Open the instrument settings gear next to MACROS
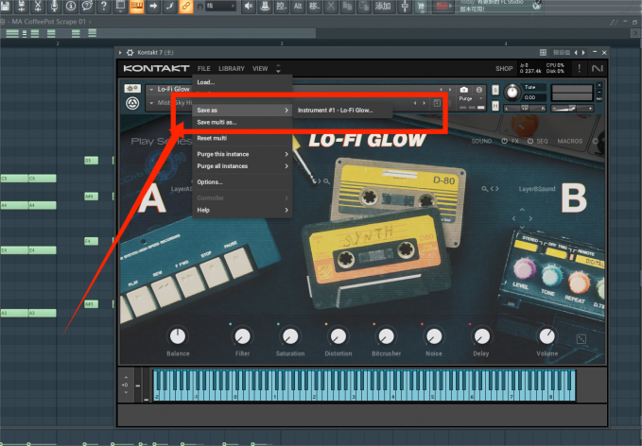Viewport: 642px width, 446px height. (x=596, y=141)
